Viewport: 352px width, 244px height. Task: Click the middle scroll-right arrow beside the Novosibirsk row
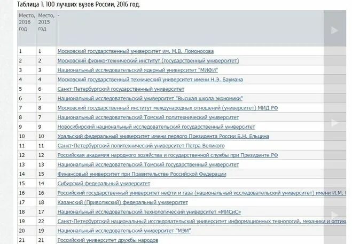click(x=334, y=123)
